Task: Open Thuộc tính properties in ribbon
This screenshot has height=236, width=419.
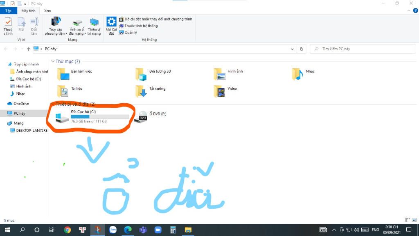Action: click(x=8, y=26)
